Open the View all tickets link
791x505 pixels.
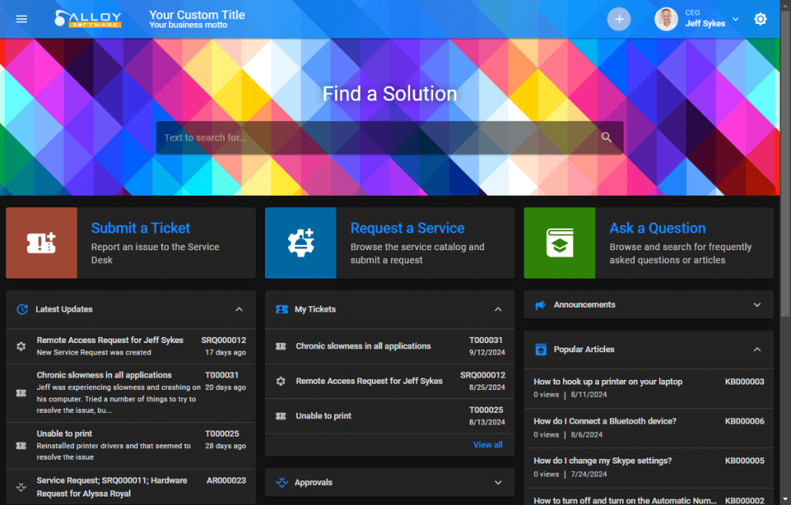[488, 444]
